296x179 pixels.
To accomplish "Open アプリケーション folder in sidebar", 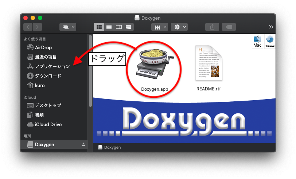I will [x=54, y=66].
